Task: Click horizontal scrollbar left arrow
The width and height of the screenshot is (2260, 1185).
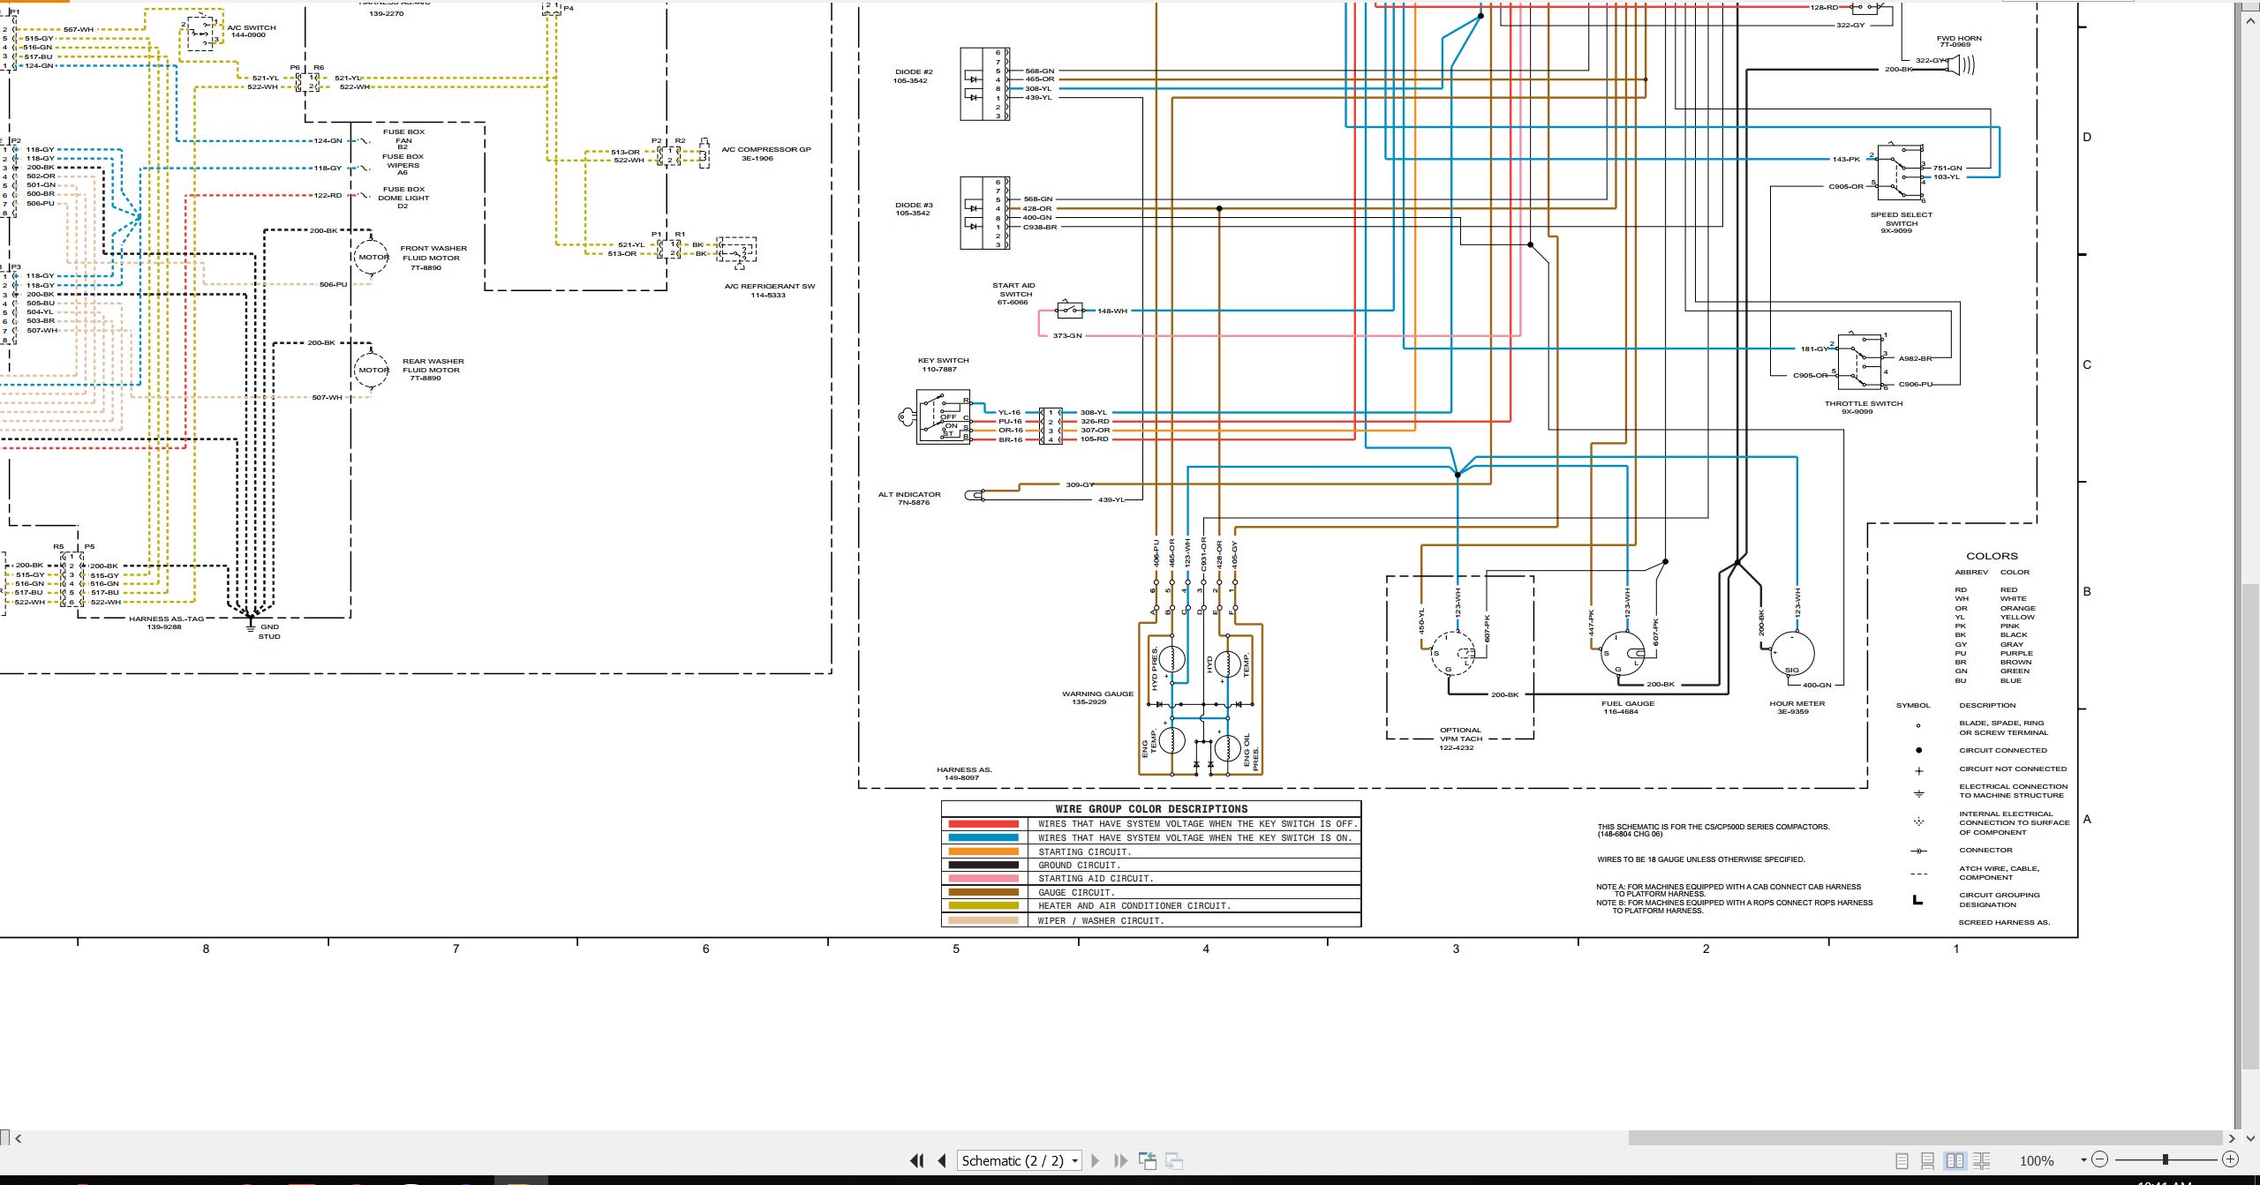Action: pos(19,1138)
